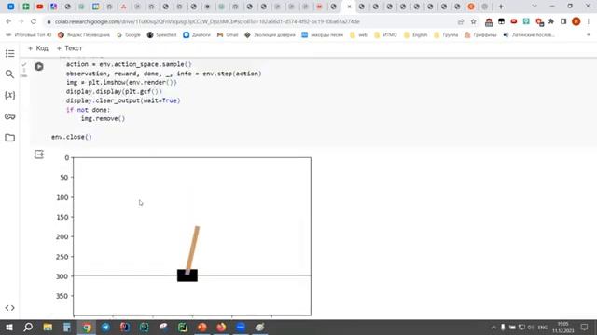Open Windows taskbar search

click(28, 327)
